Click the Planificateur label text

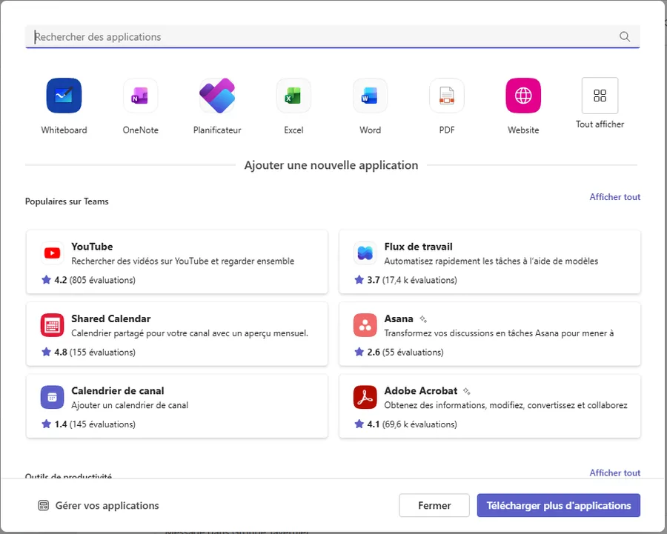click(217, 130)
